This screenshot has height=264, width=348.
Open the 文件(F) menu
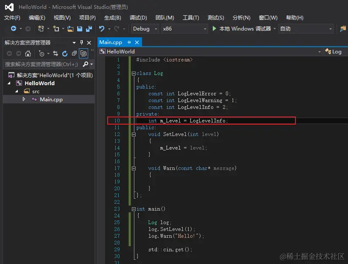pyautogui.click(x=12, y=18)
